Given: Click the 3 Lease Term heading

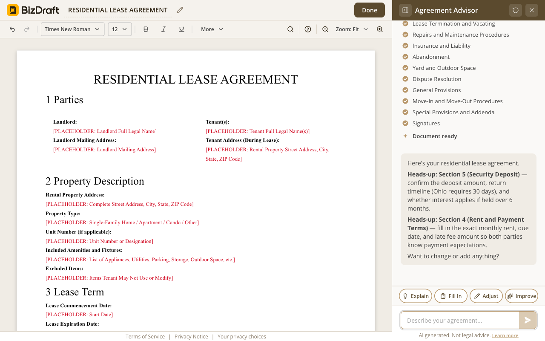Looking at the screenshot, I should [75, 292].
